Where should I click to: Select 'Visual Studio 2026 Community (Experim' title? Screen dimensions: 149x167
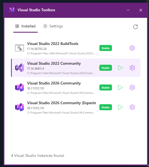61,103
